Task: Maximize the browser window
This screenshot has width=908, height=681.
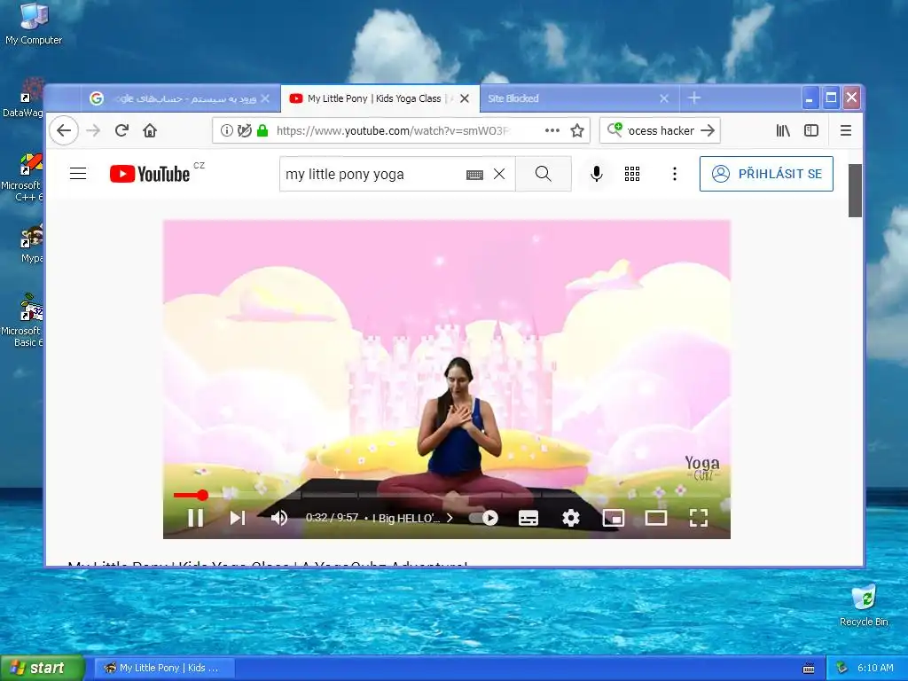Action: tap(831, 98)
